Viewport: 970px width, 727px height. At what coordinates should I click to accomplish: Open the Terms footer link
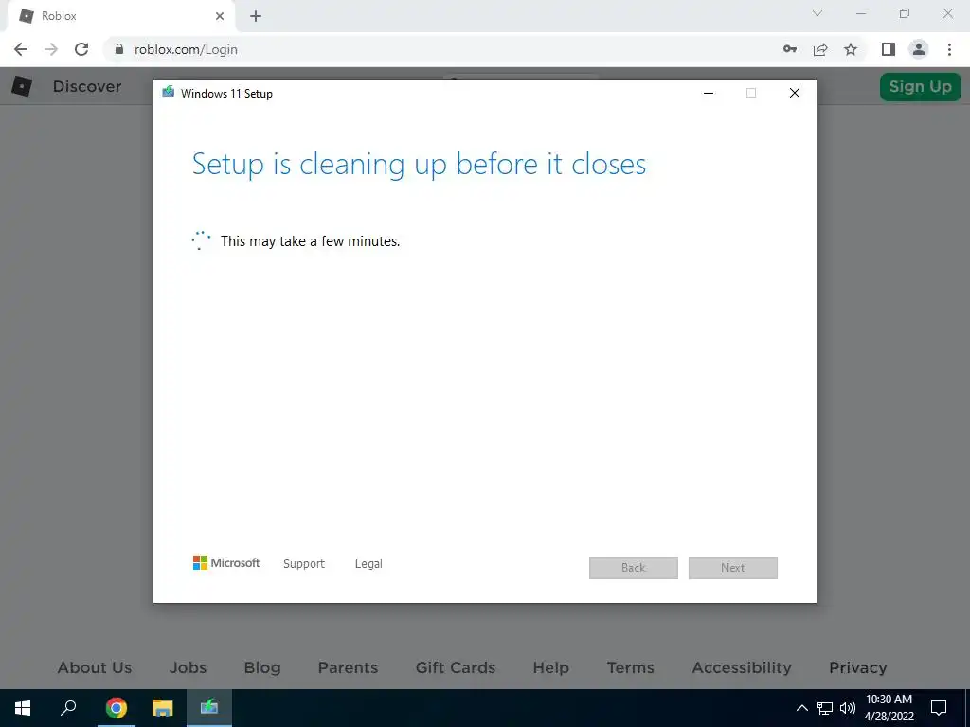click(x=630, y=667)
